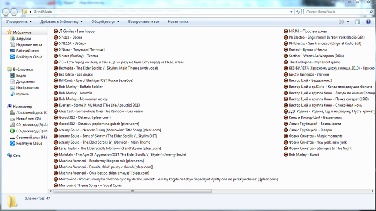Viewport: 376px width, 211px height.
Task: Click the Библиотеки icon
Action: 9,69
